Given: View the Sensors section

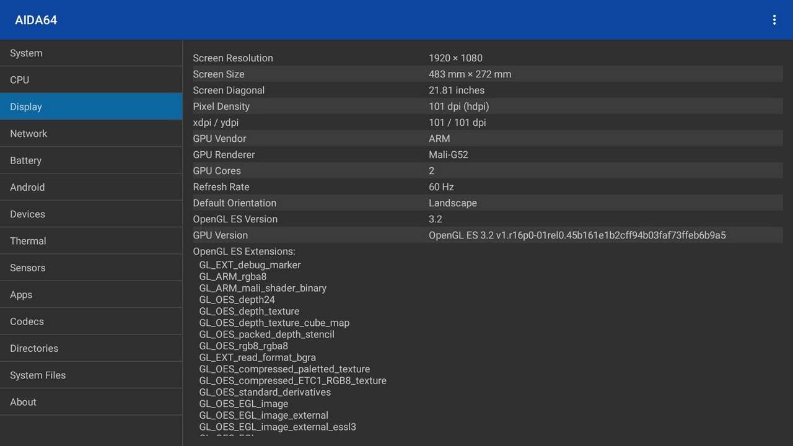Looking at the screenshot, I should point(91,268).
